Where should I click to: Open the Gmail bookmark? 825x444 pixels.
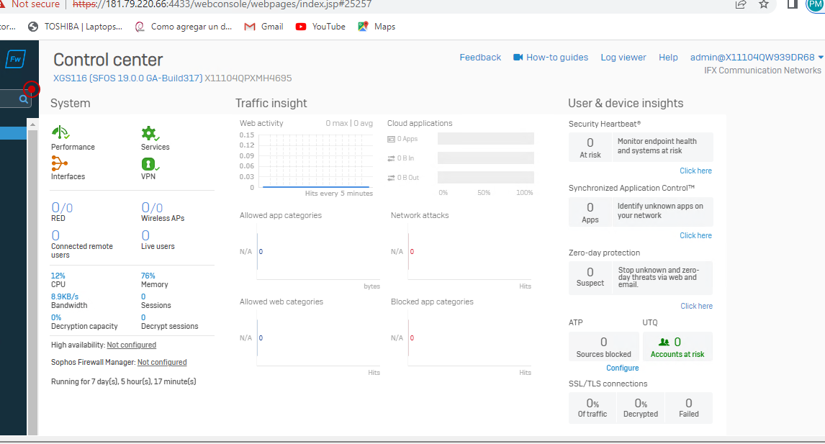pyautogui.click(x=263, y=27)
